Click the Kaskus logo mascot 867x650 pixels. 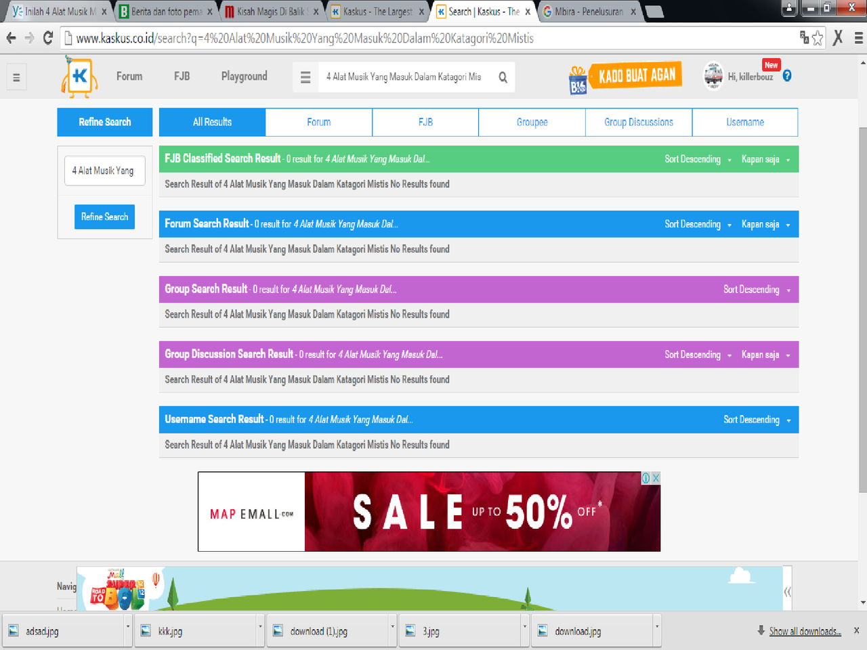coord(79,77)
